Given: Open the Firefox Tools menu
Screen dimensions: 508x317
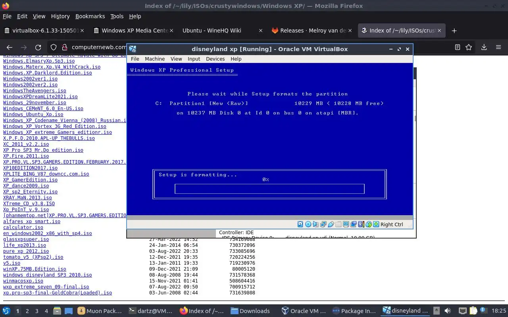Looking at the screenshot, I should (x=117, y=16).
